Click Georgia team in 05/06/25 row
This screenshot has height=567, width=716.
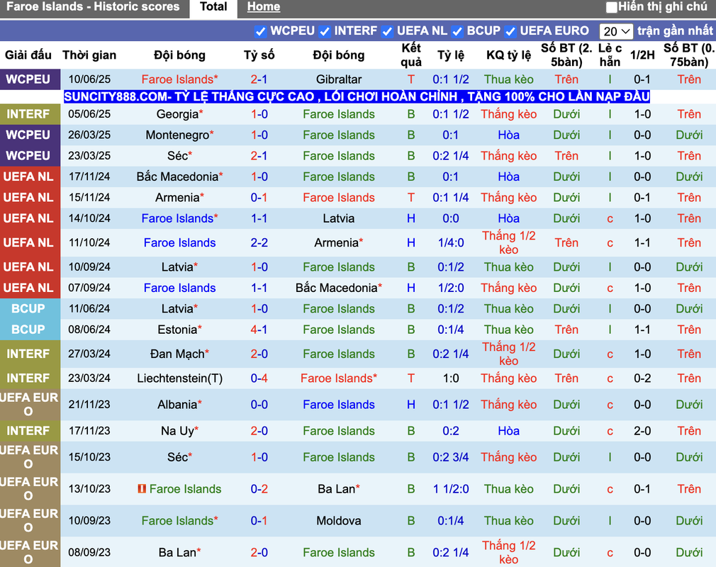[179, 114]
